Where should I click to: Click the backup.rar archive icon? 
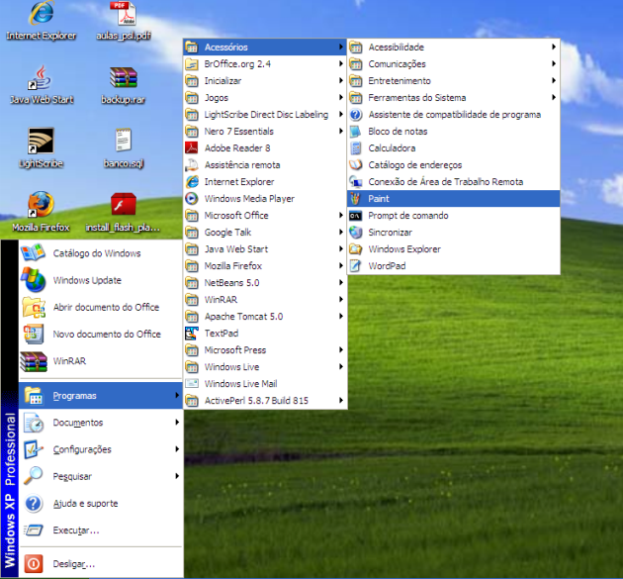124,79
